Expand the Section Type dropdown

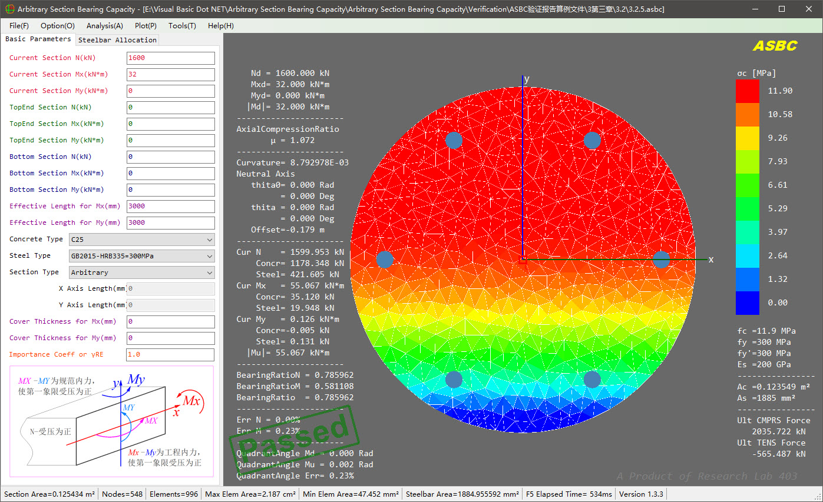click(141, 272)
